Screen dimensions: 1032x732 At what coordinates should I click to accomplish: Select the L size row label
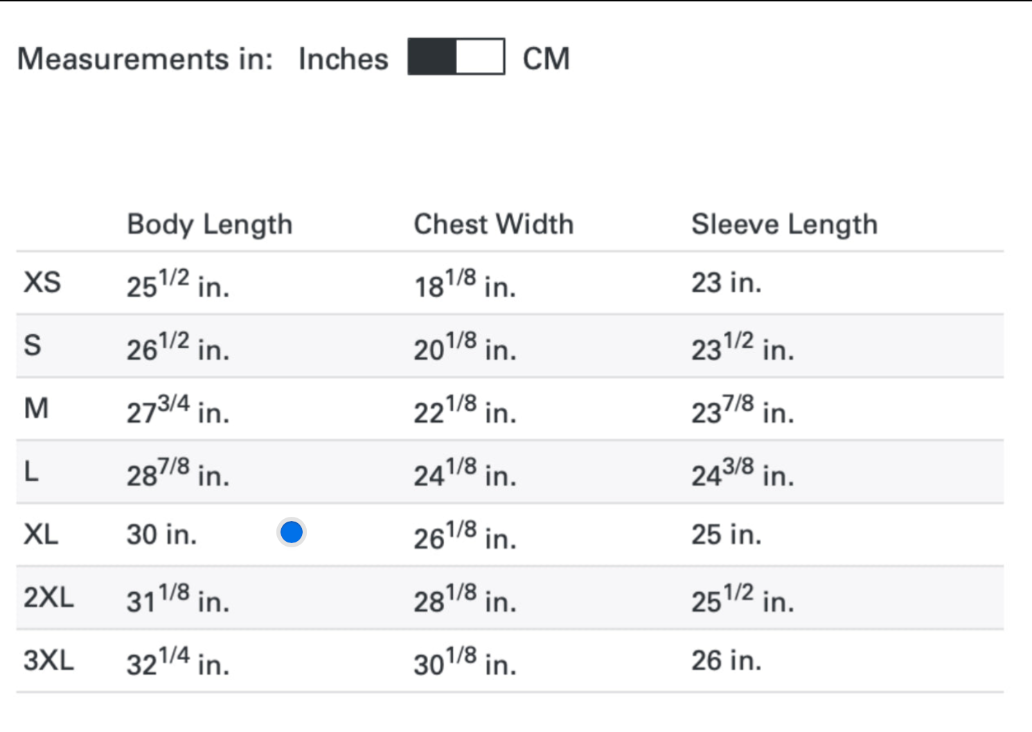31,472
